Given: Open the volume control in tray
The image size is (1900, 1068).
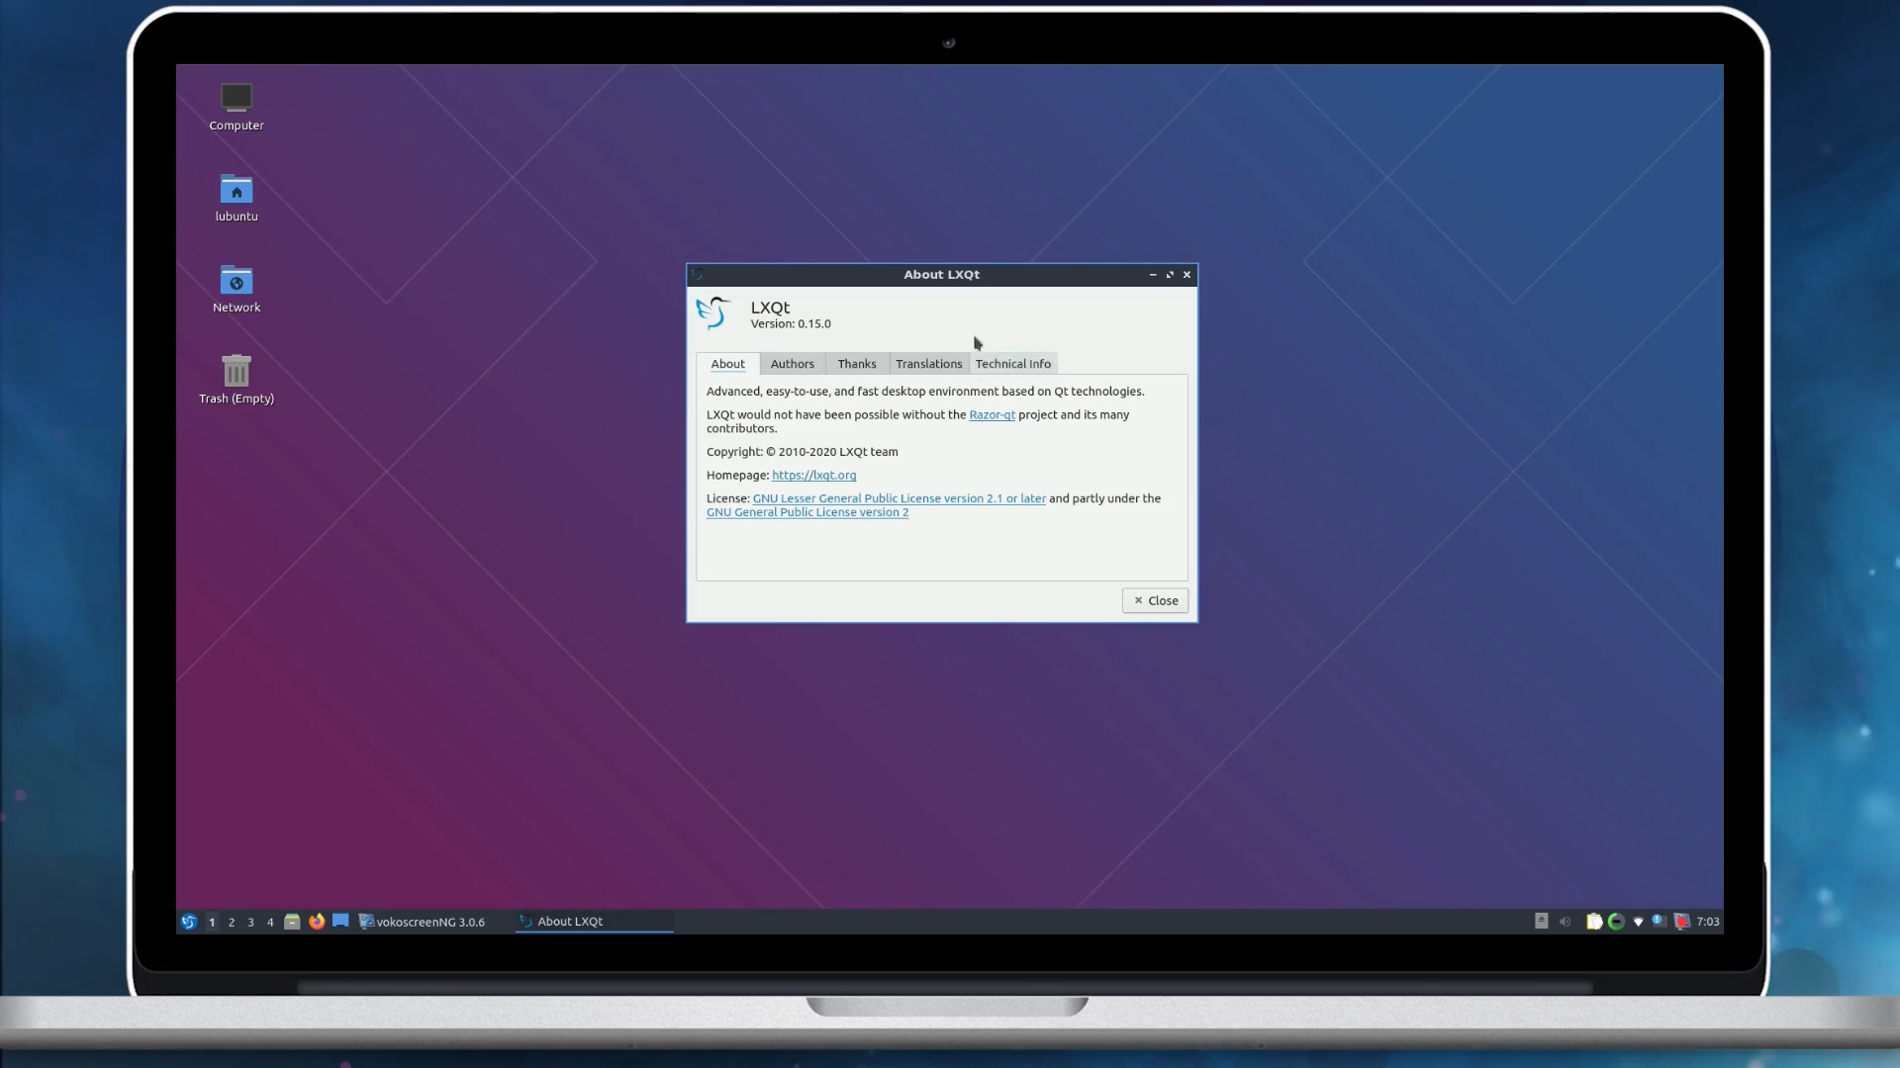Looking at the screenshot, I should 1565,922.
